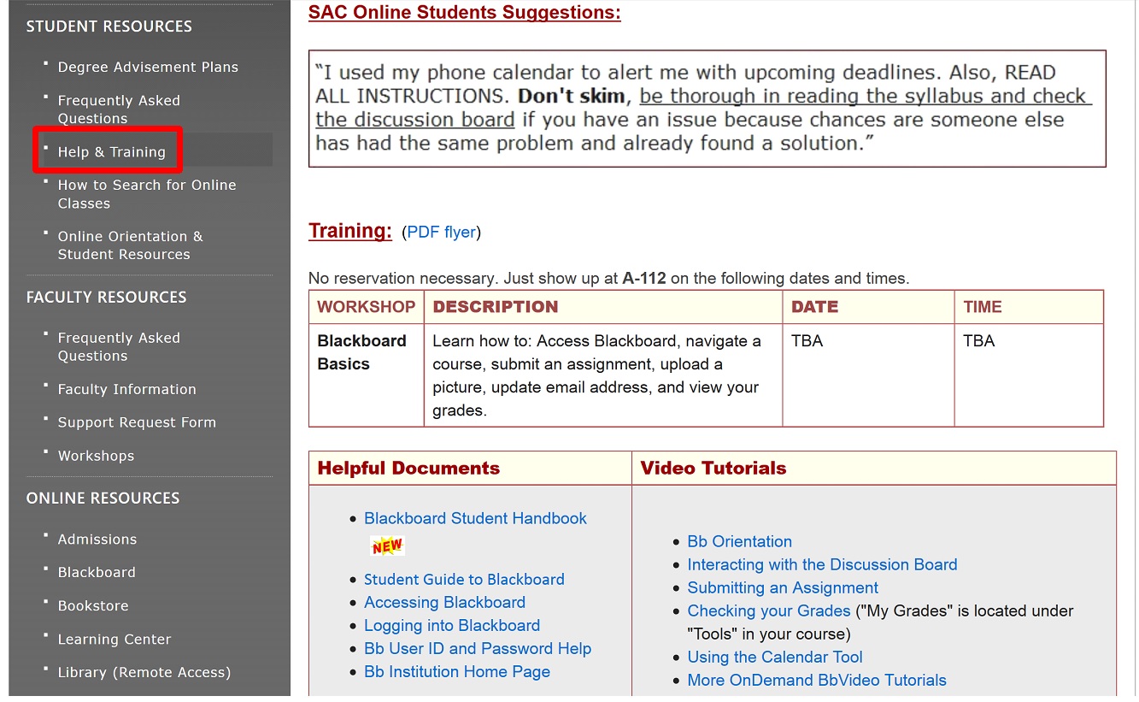Screen dimensions: 1139x702
Task: Open How to Search for Online Classes
Action: tap(146, 194)
